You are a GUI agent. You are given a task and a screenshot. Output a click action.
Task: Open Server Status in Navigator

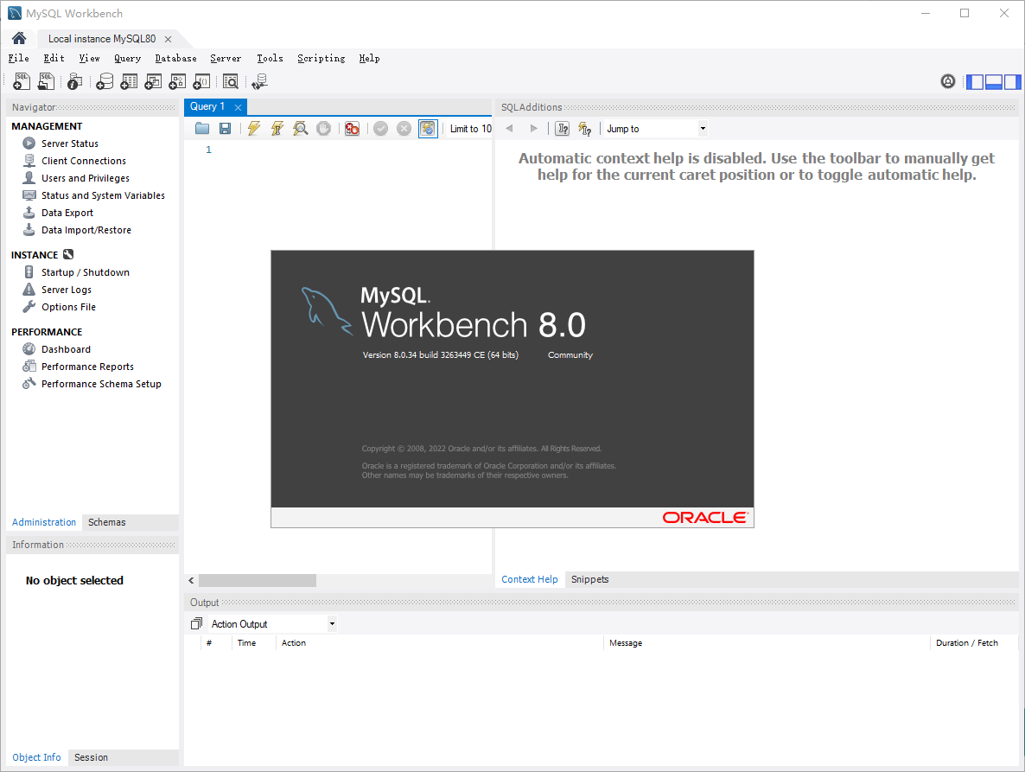click(69, 144)
